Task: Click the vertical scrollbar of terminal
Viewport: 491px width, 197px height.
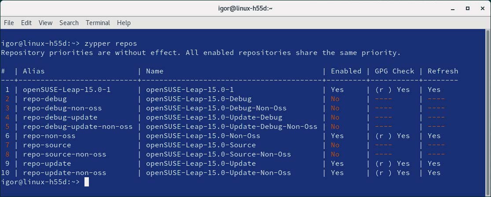Action: pyautogui.click(x=488, y=113)
